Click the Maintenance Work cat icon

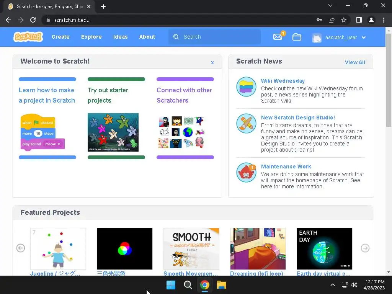pyautogui.click(x=246, y=173)
